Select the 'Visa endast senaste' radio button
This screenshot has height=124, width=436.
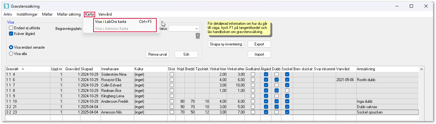[11, 47]
